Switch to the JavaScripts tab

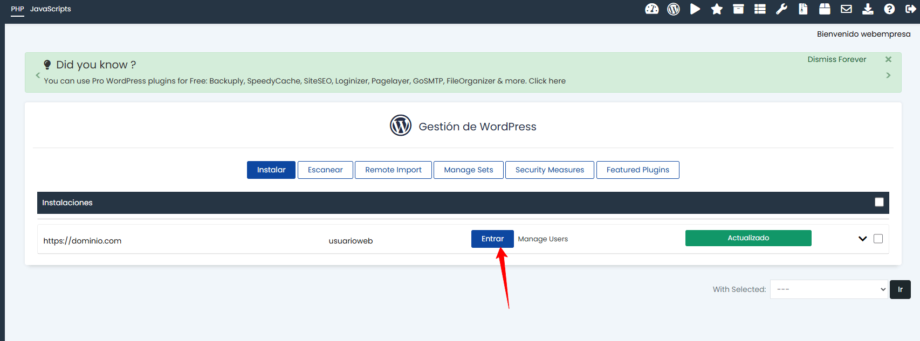click(51, 9)
